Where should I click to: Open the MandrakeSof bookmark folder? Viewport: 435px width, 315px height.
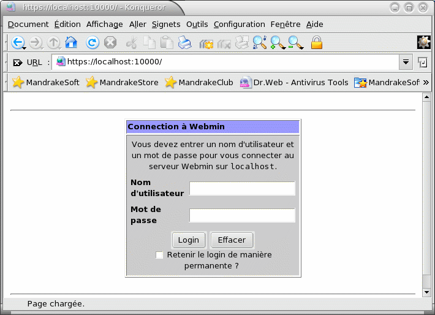pos(387,83)
